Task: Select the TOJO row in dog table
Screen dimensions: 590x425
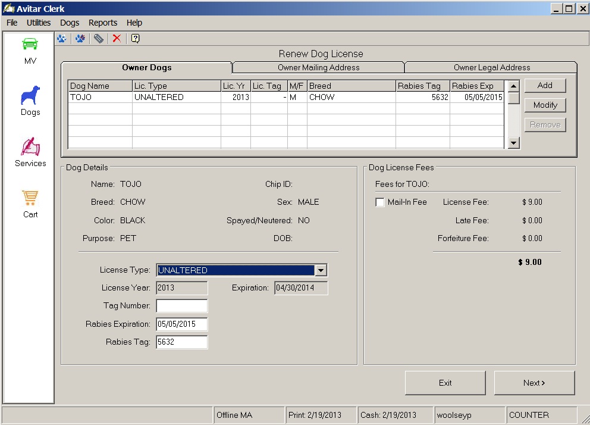Action: pos(178,97)
